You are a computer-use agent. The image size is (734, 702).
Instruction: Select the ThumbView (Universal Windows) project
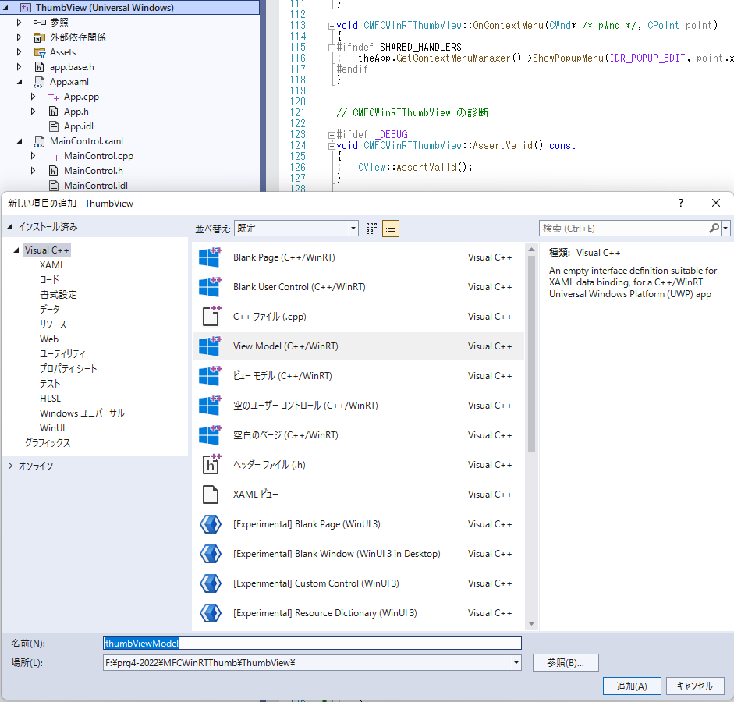129,8
